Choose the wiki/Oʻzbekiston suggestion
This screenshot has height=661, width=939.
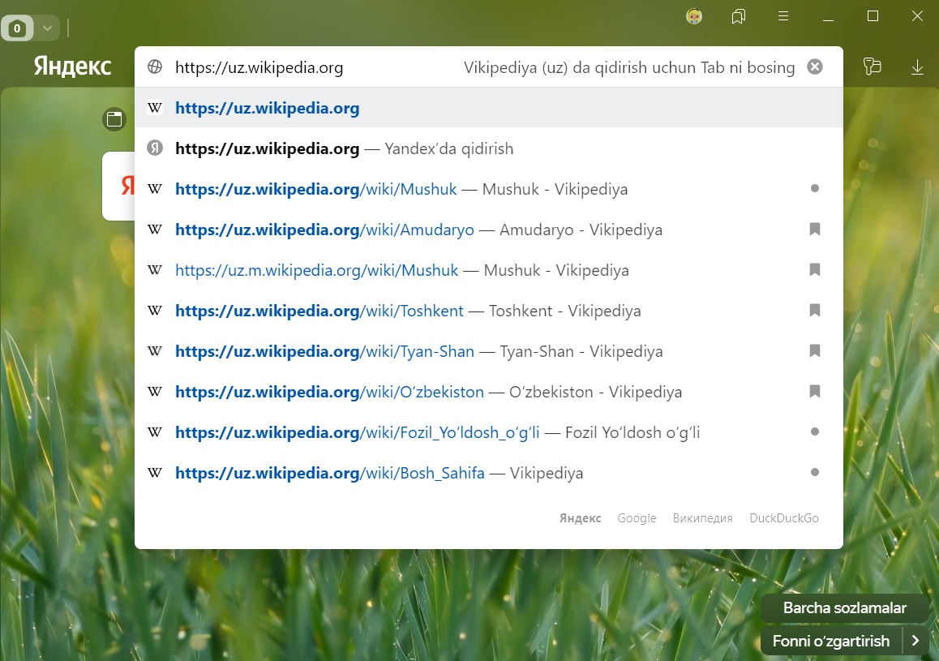coord(329,392)
